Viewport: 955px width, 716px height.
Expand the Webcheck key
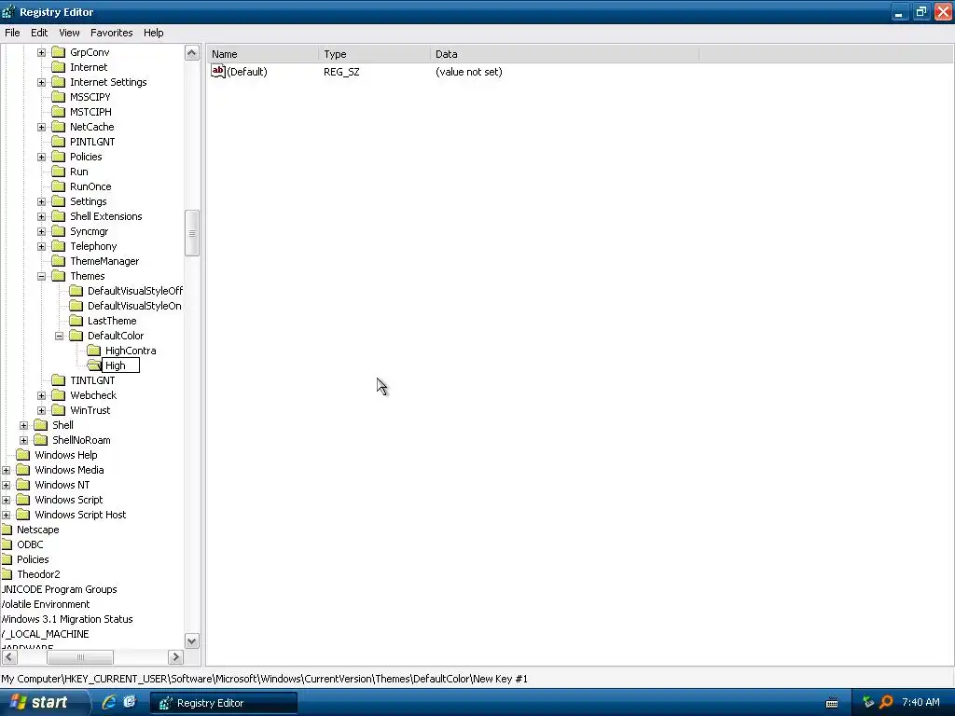(x=41, y=395)
